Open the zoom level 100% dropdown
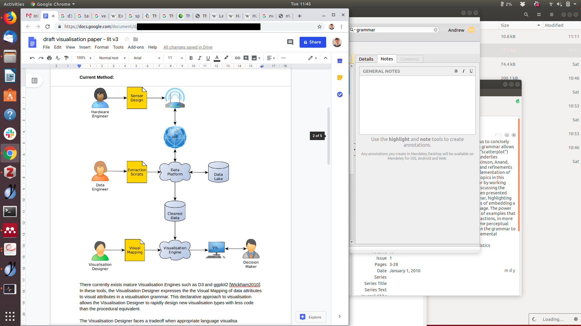The height and width of the screenshot is (326, 581). click(x=84, y=58)
